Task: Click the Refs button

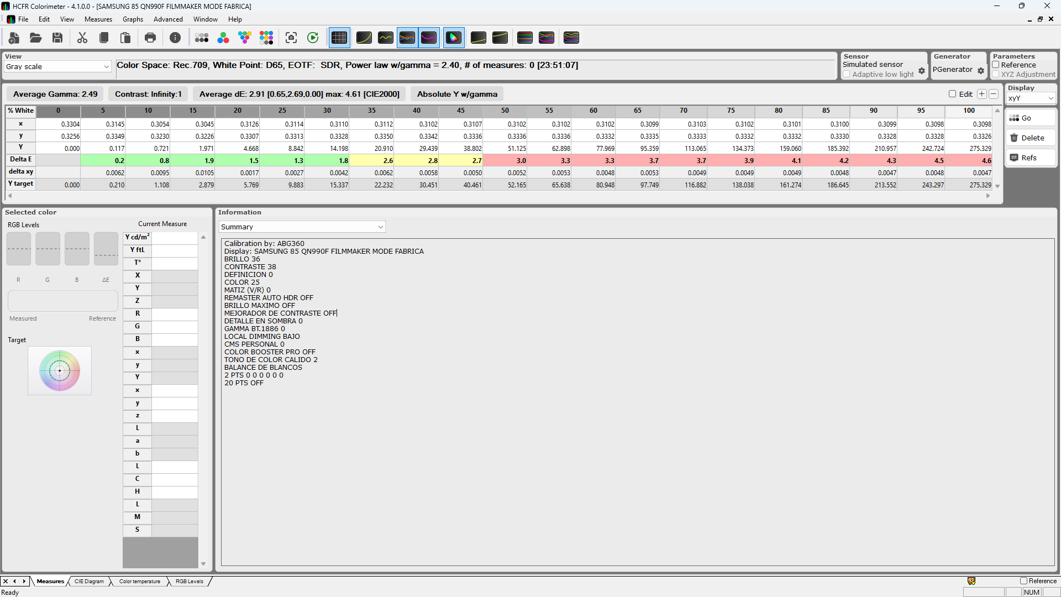Action: pos(1031,158)
